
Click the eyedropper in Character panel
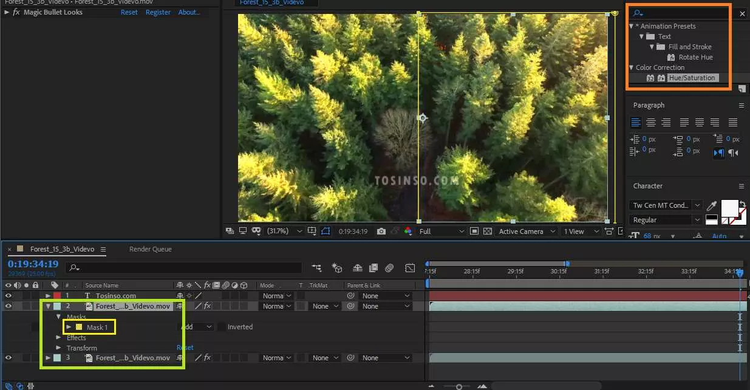pos(712,205)
